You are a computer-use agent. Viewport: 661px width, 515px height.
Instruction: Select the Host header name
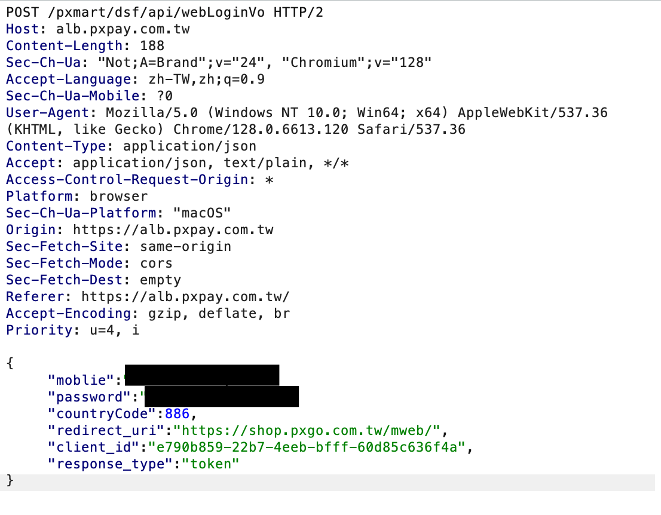coord(22,29)
